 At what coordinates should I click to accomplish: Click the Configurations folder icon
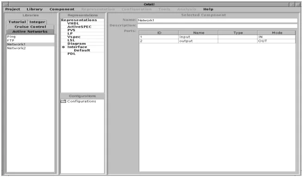(x=63, y=101)
